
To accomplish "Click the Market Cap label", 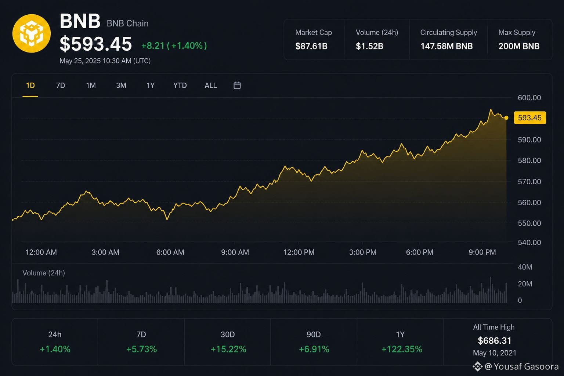I will [x=314, y=32].
